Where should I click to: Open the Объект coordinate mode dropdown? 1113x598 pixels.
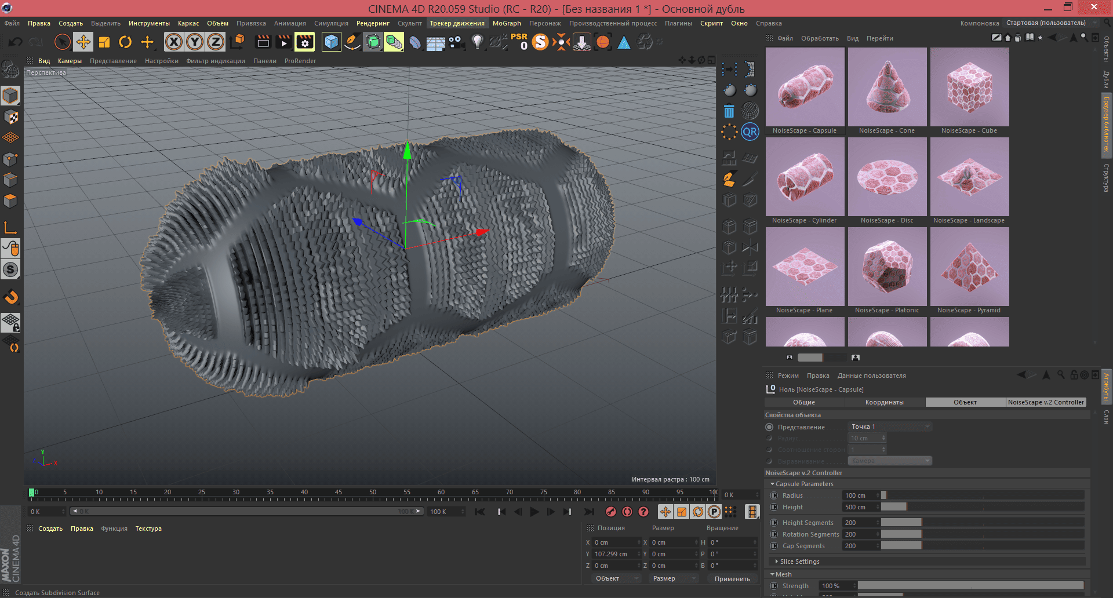point(616,578)
